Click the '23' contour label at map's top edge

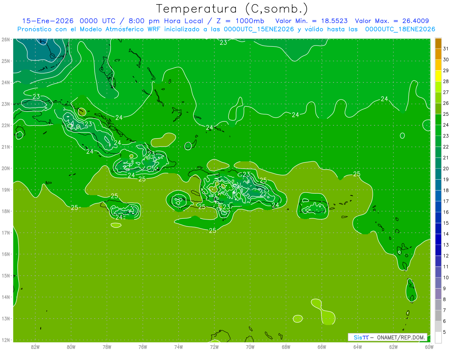pos(223,43)
